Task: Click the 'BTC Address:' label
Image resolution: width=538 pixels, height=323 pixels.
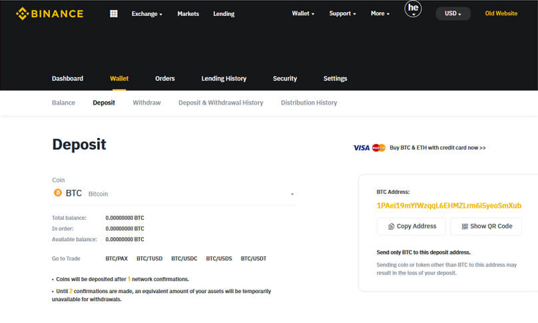Action: pyautogui.click(x=393, y=192)
